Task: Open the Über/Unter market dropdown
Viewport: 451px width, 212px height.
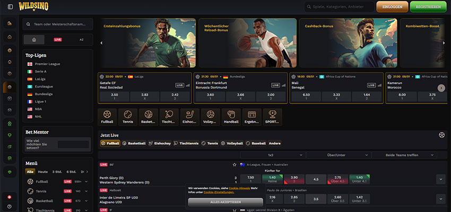Action: 339,155
